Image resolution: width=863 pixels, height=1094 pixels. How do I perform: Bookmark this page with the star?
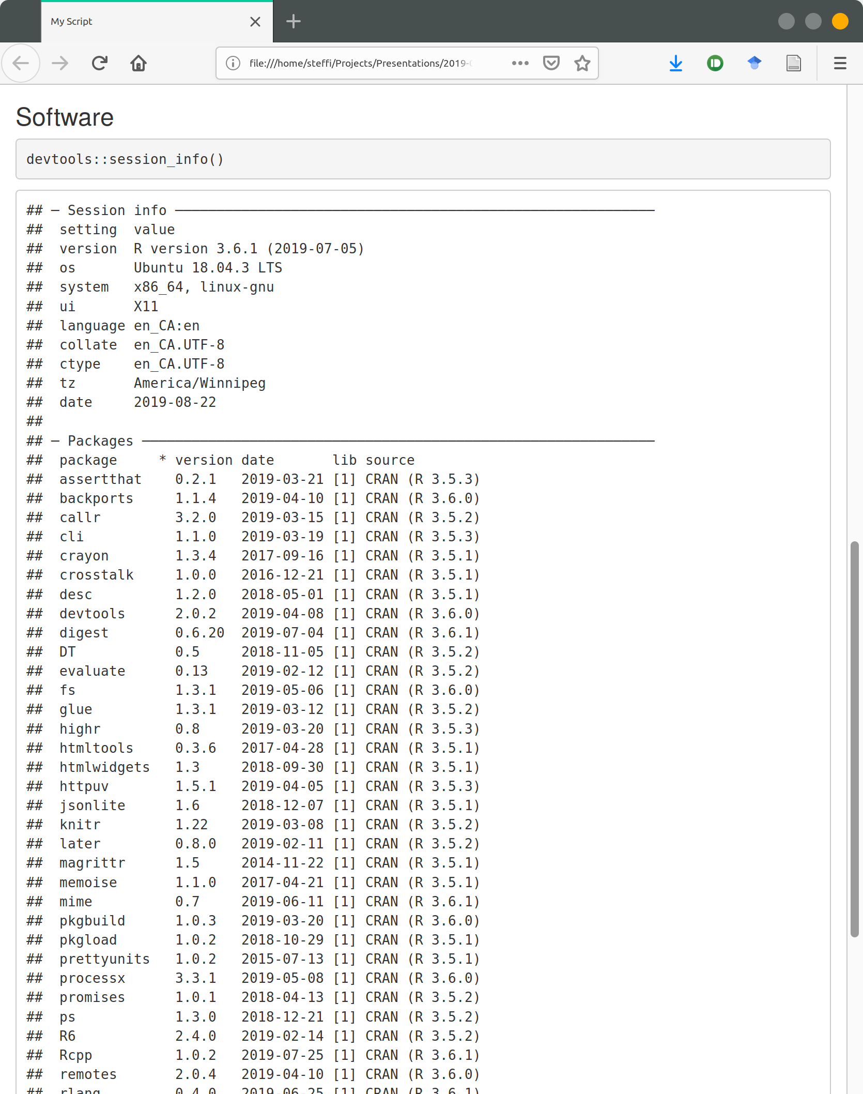pos(582,63)
